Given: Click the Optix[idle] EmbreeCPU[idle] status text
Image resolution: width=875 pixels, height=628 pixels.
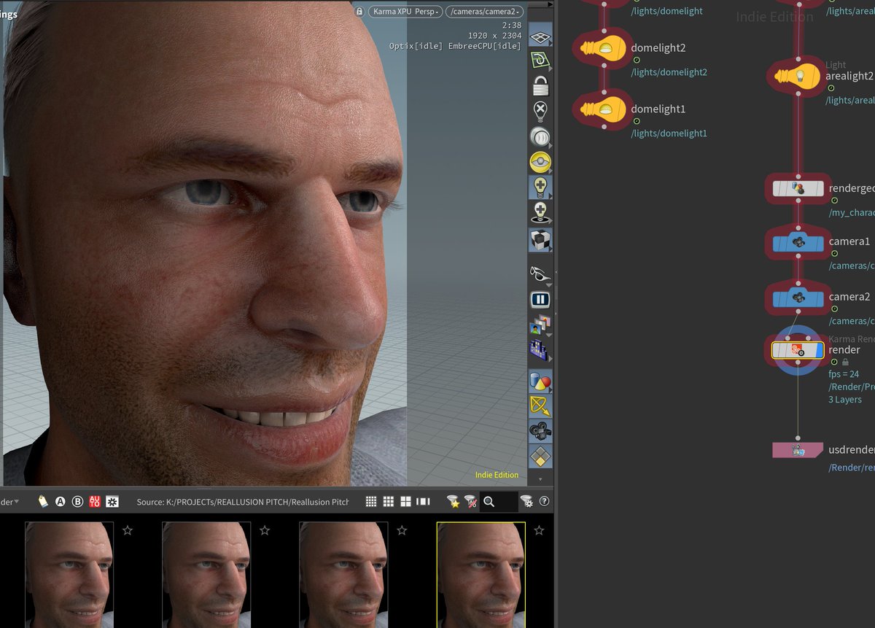Looking at the screenshot, I should click(456, 46).
